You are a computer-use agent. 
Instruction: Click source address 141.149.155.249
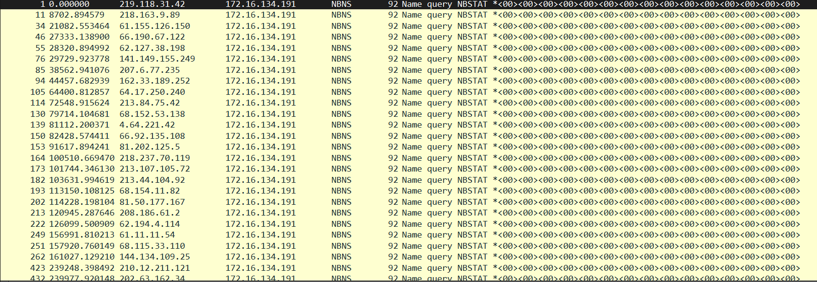tap(157, 59)
